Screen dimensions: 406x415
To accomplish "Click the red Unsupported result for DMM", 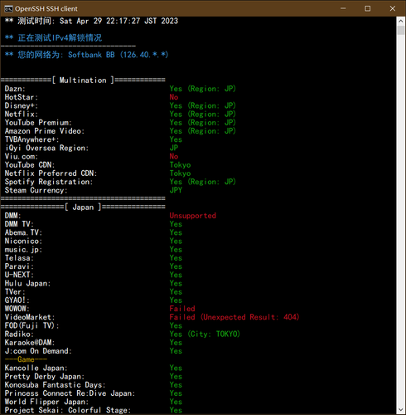I will tap(193, 216).
